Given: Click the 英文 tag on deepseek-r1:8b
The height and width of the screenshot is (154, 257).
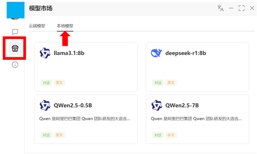Looking at the screenshot, I should [x=171, y=83].
